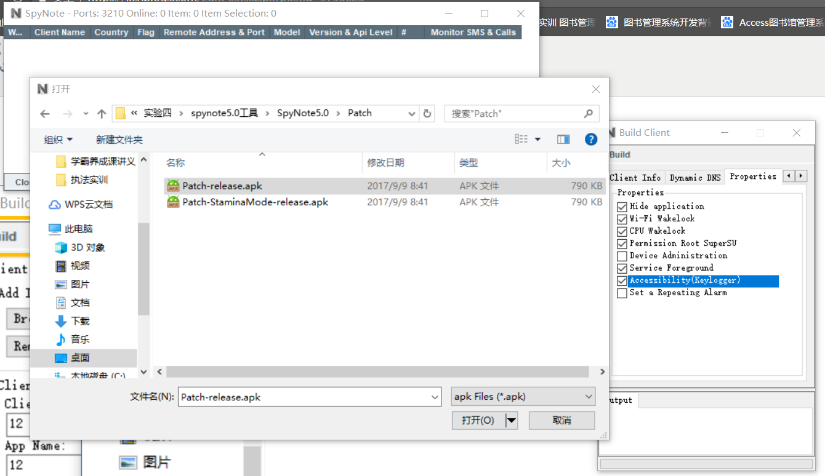Image resolution: width=825 pixels, height=476 pixels.
Task: Navigate to the SpyNote5.0 breadcrumb folder
Action: (303, 113)
